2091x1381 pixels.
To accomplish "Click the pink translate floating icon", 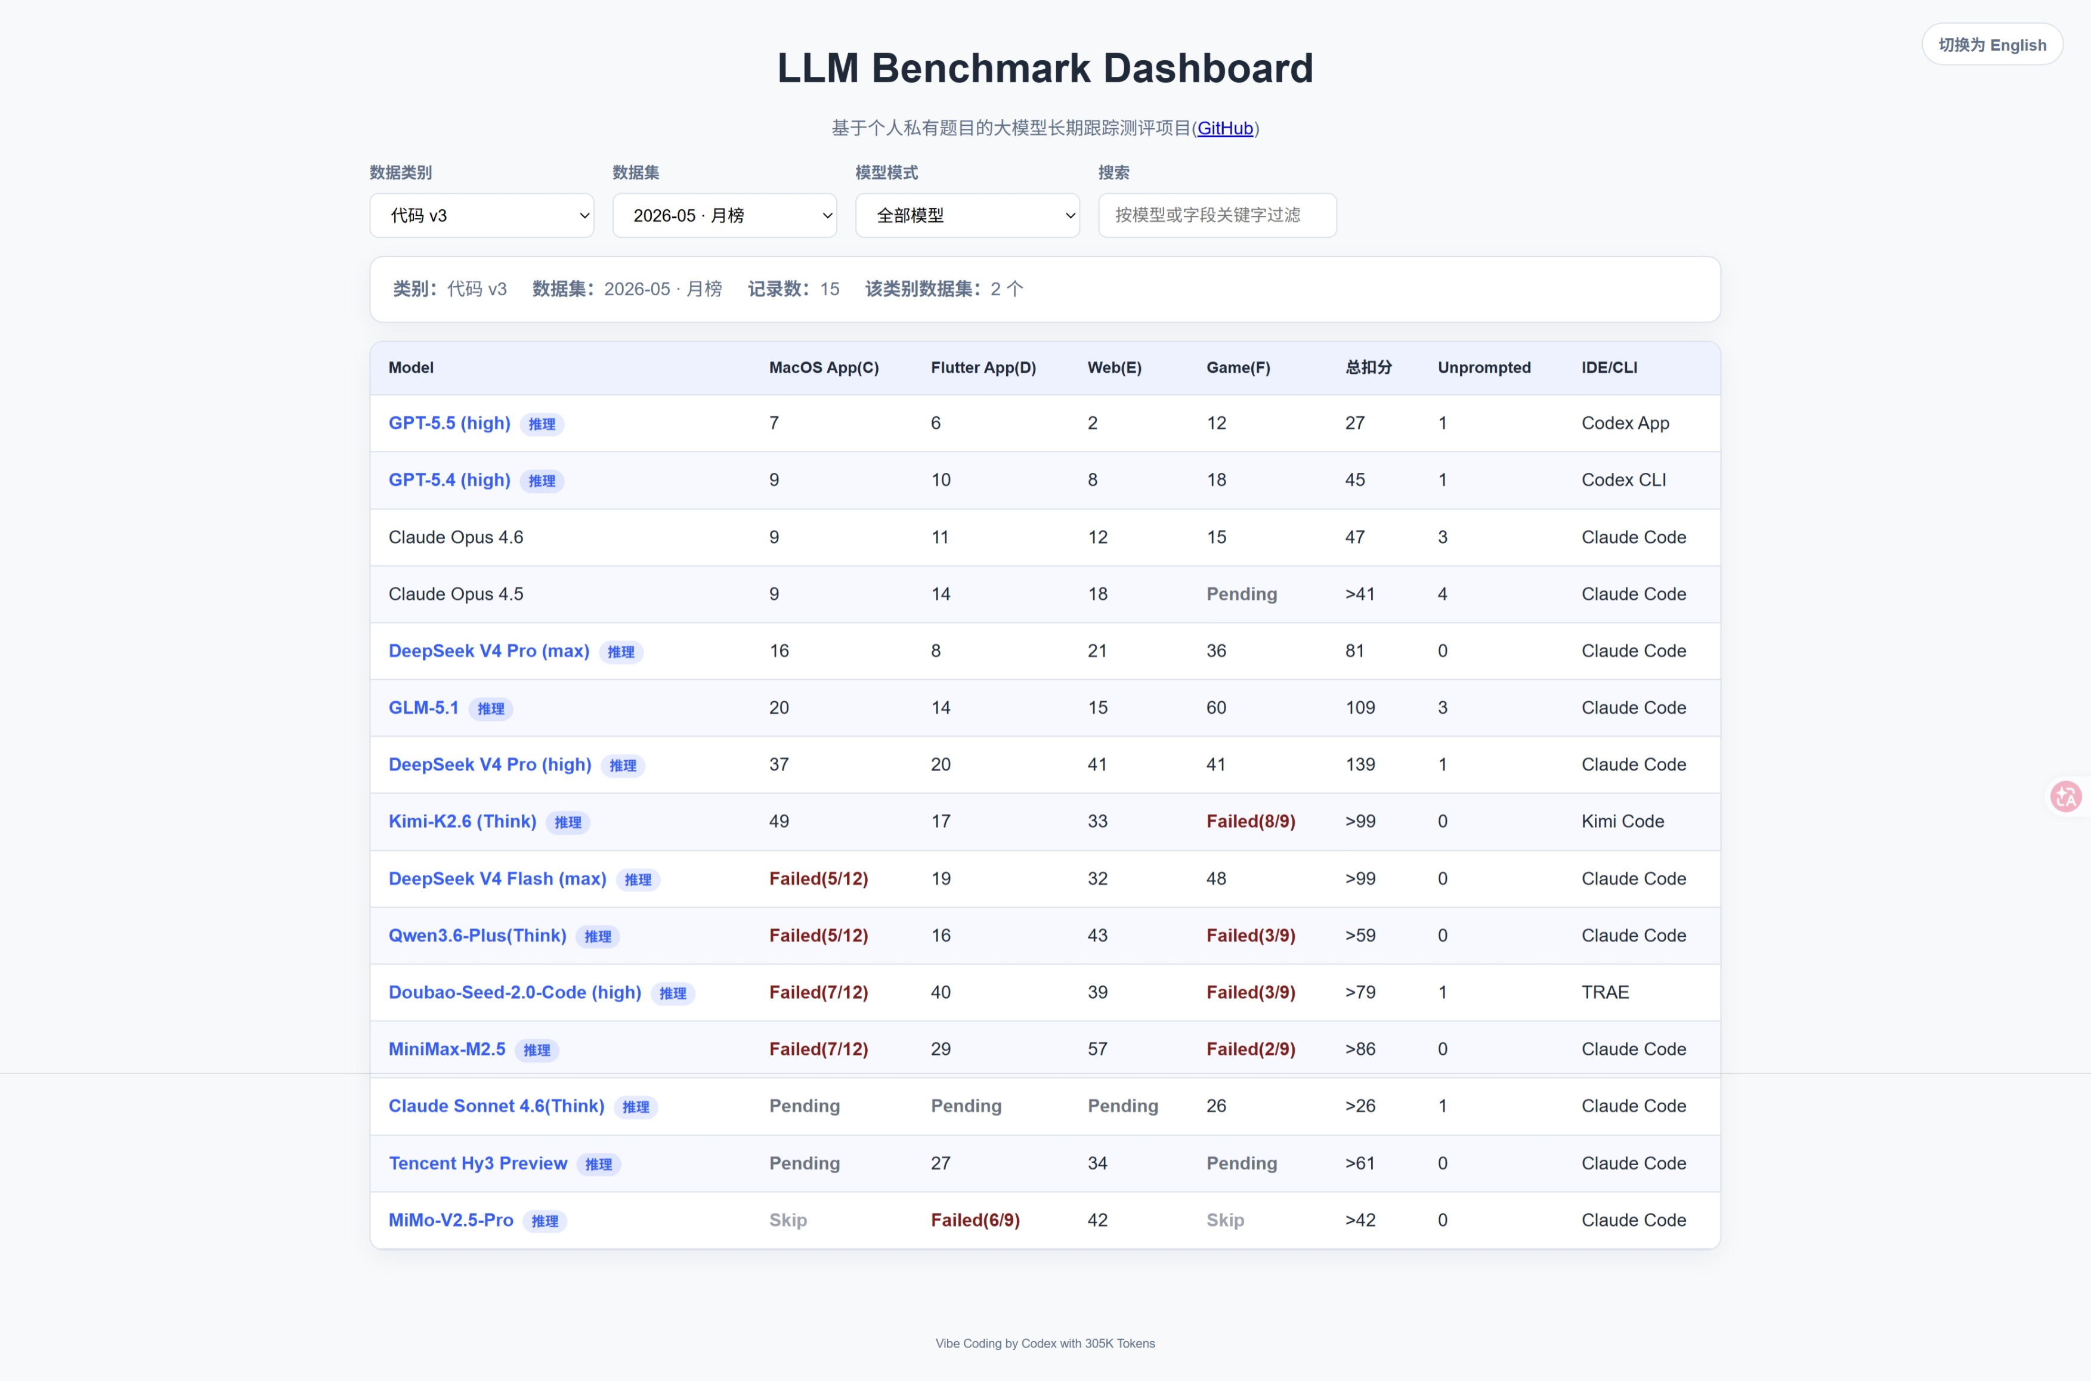I will pyautogui.click(x=2065, y=796).
